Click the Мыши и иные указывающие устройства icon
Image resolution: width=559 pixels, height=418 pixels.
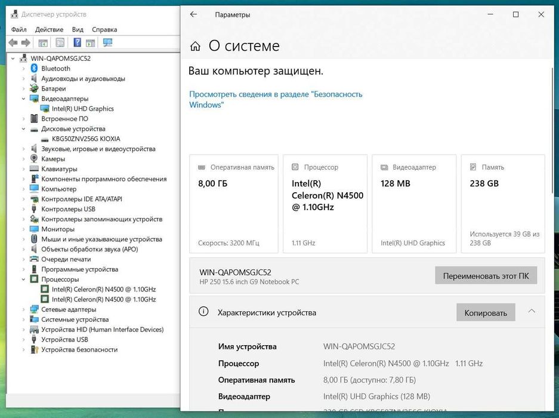pos(34,239)
